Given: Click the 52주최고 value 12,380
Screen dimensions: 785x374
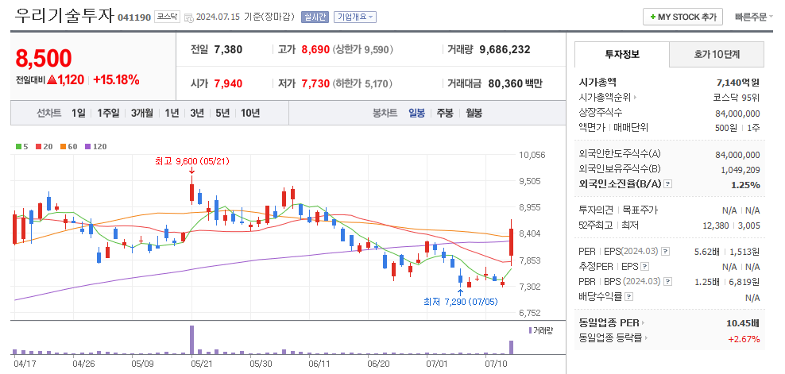Looking at the screenshot, I should click(x=715, y=226).
